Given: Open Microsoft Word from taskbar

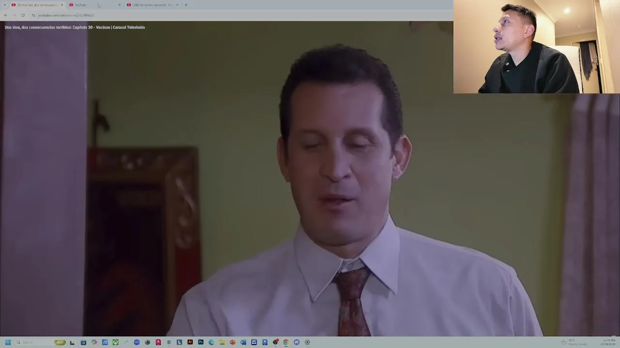Looking at the screenshot, I should point(243,342).
